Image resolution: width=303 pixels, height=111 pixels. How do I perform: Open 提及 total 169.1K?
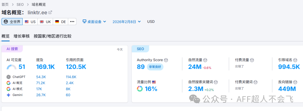(45, 67)
